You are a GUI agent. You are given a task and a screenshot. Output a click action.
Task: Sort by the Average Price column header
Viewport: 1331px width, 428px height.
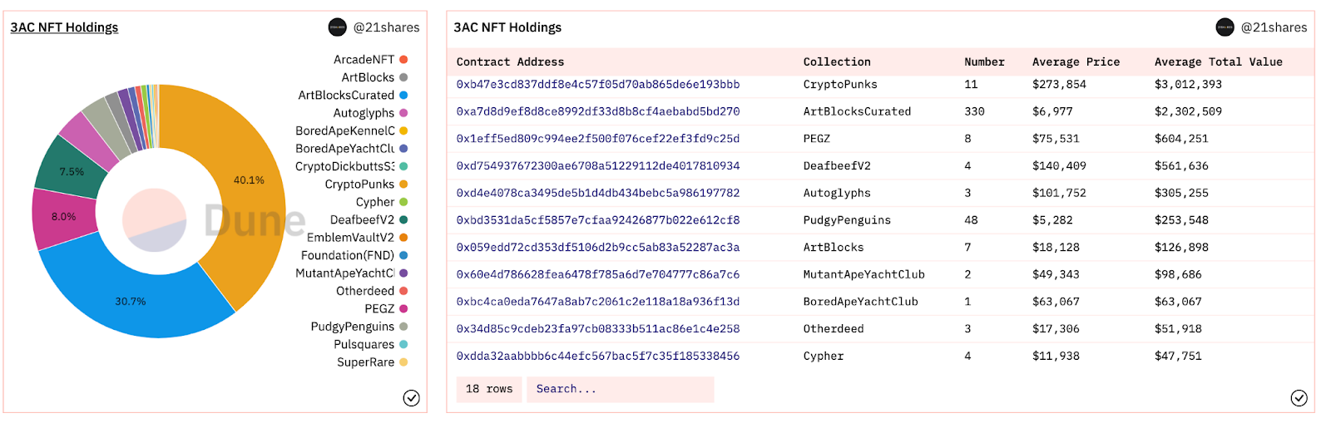[1076, 61]
